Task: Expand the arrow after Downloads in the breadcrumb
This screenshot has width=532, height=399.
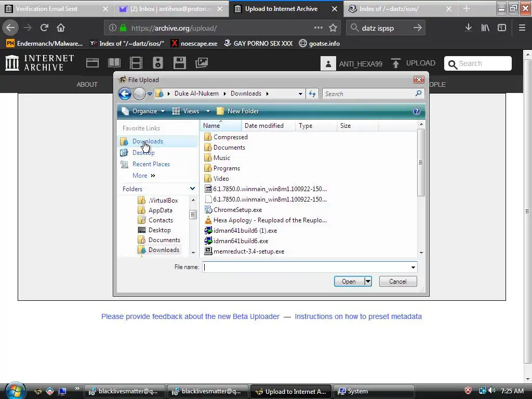Action: (268, 94)
